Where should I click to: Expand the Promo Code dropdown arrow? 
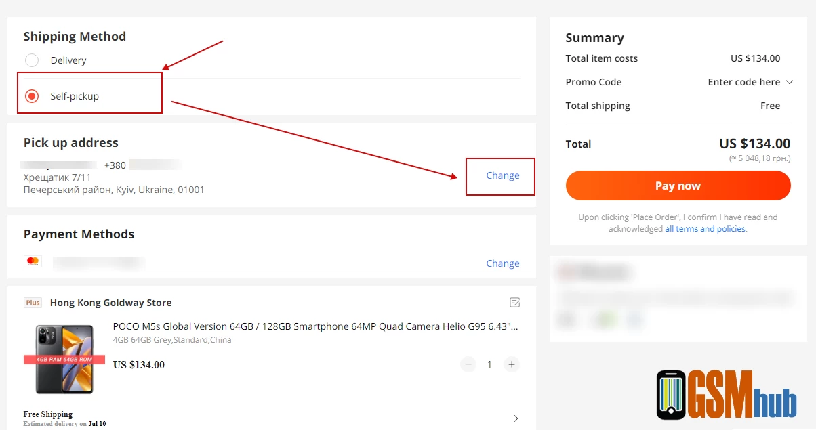click(x=789, y=82)
